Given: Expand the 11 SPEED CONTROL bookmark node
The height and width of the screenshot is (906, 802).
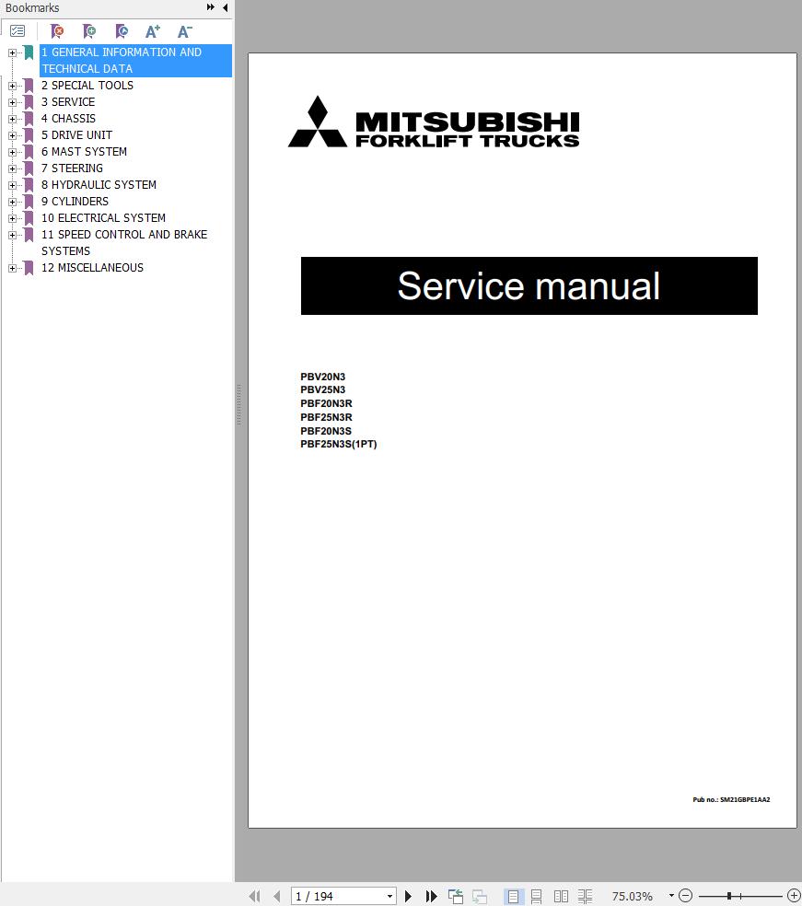Looking at the screenshot, I should tap(12, 235).
